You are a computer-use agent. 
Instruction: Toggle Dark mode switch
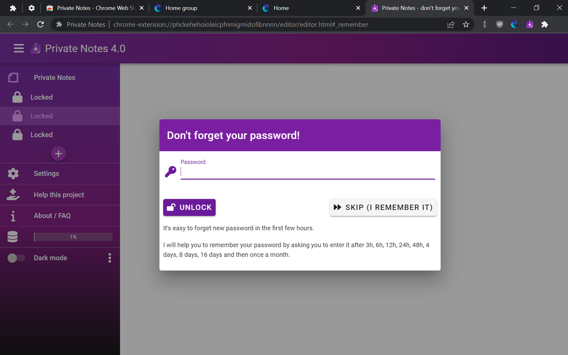click(x=16, y=258)
